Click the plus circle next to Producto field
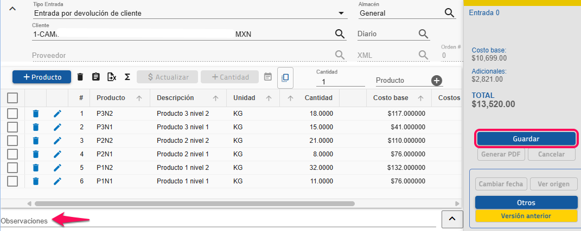Screen dimensions: 581x231 (x=436, y=81)
